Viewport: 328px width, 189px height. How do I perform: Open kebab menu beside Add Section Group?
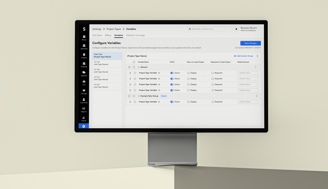[x=257, y=56]
